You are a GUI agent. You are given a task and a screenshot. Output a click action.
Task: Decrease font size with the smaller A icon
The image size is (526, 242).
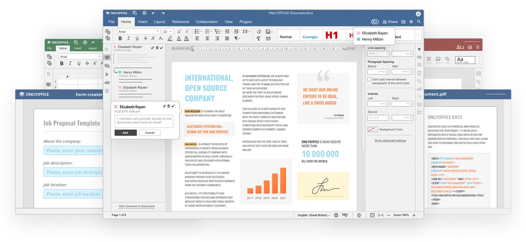point(187,32)
